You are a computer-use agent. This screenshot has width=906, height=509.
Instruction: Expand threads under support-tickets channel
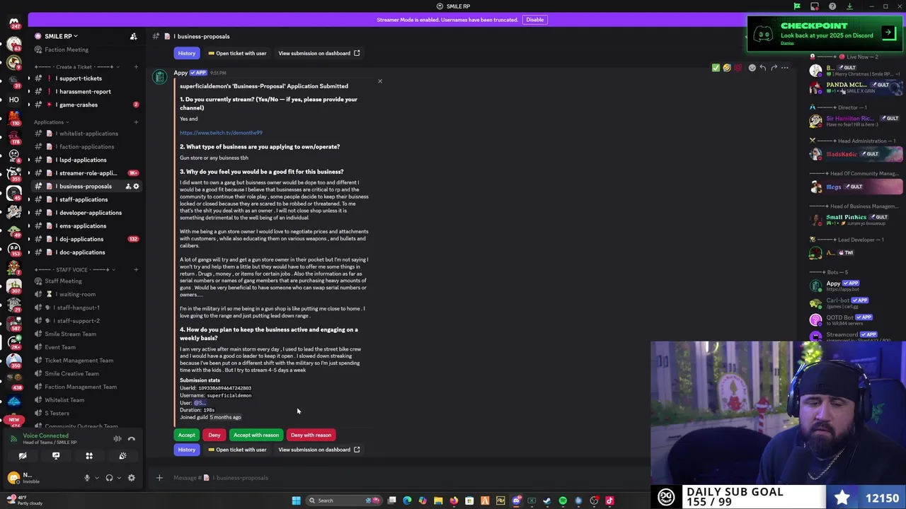[x=29, y=78]
